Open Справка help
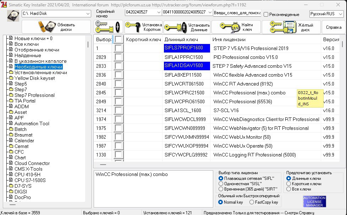347x215 pixels. point(334,27)
